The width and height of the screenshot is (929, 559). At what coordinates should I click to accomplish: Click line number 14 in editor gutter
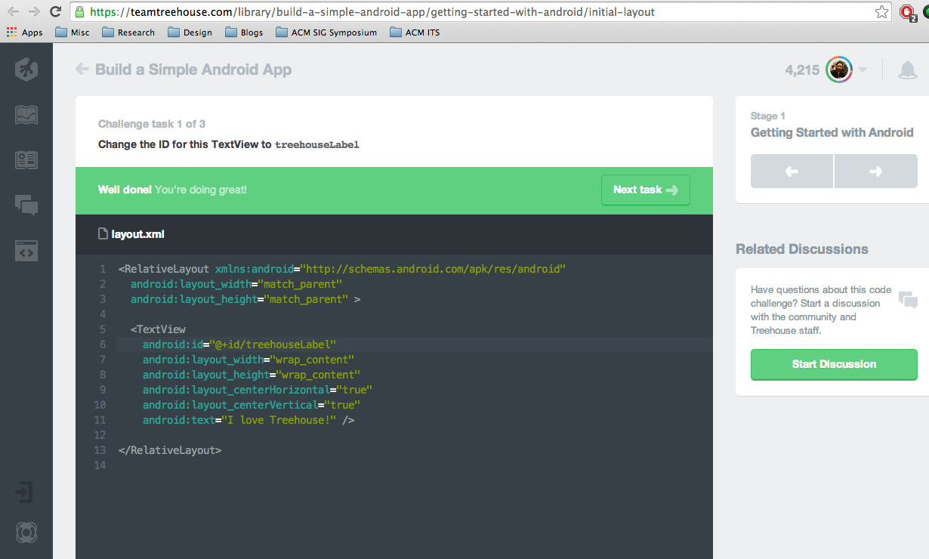coord(101,465)
